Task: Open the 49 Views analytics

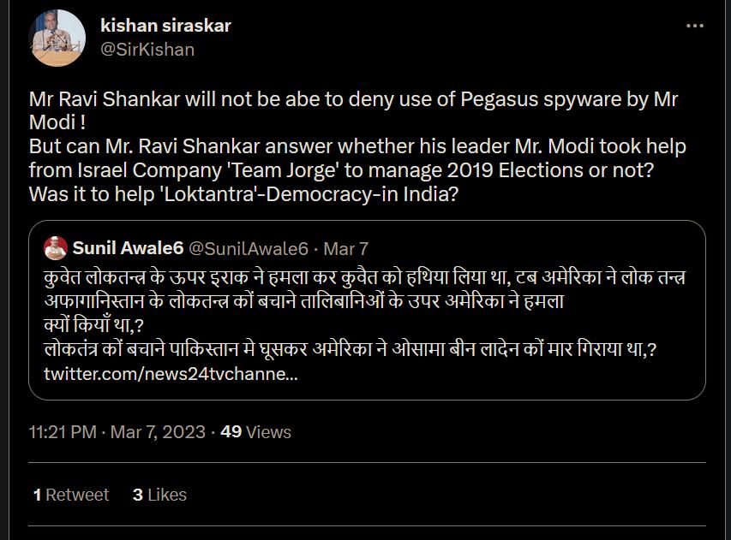Action: [x=255, y=432]
